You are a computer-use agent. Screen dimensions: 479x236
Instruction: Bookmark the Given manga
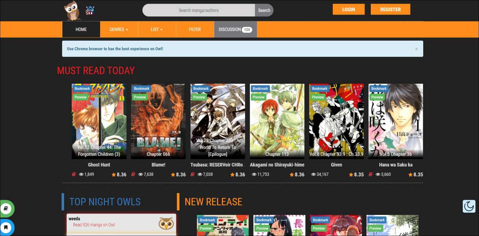tap(320, 88)
